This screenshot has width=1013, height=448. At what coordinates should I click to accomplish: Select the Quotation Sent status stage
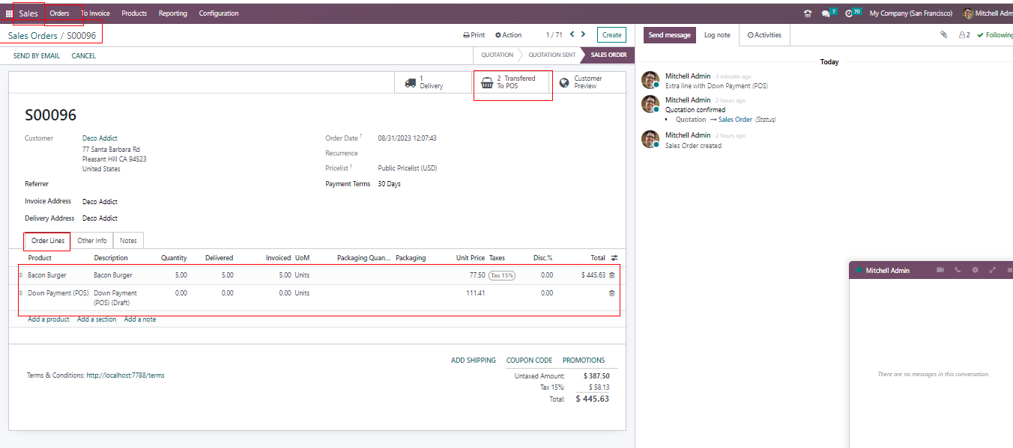(551, 55)
